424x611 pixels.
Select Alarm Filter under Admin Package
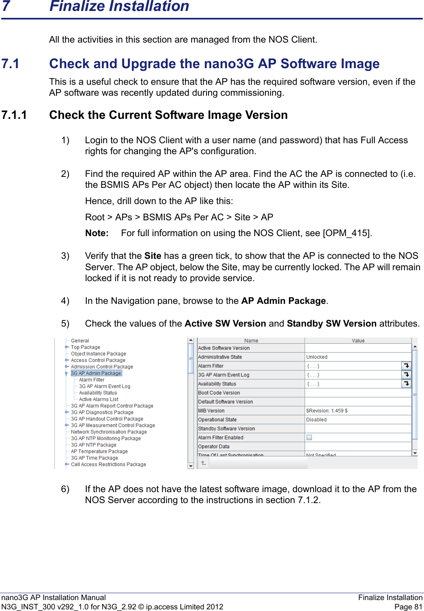click(x=92, y=380)
